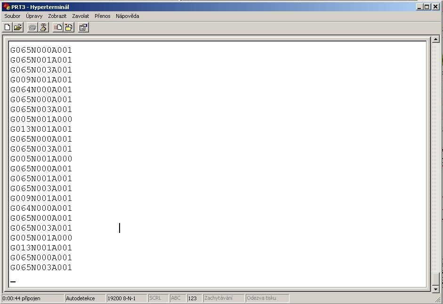Click the New connection toolbar icon
This screenshot has width=443, height=304.
(7, 27)
